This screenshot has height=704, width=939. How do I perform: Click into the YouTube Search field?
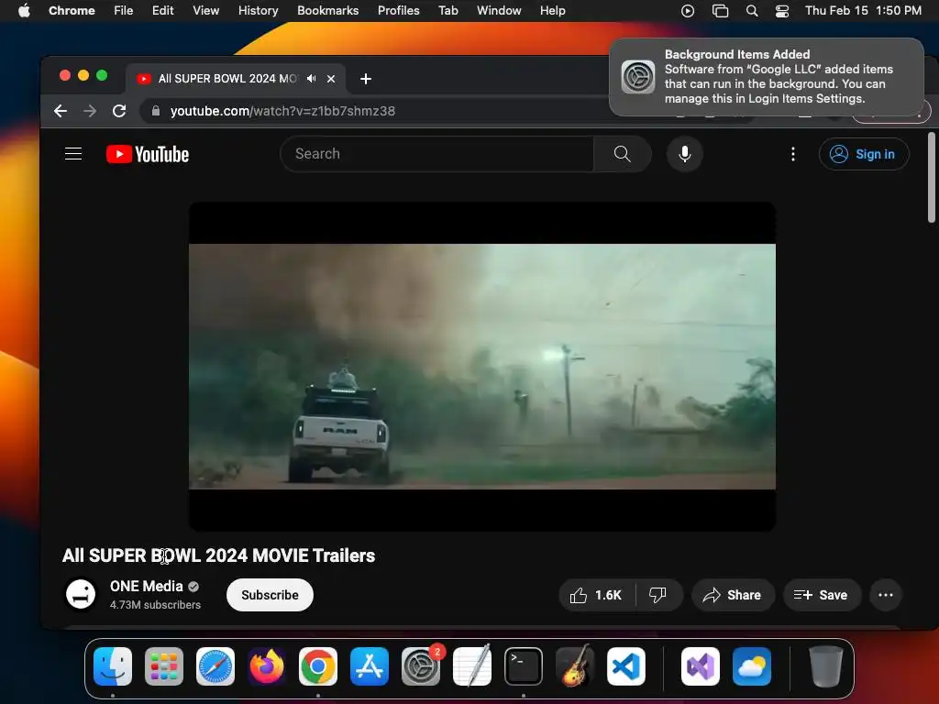(x=437, y=154)
